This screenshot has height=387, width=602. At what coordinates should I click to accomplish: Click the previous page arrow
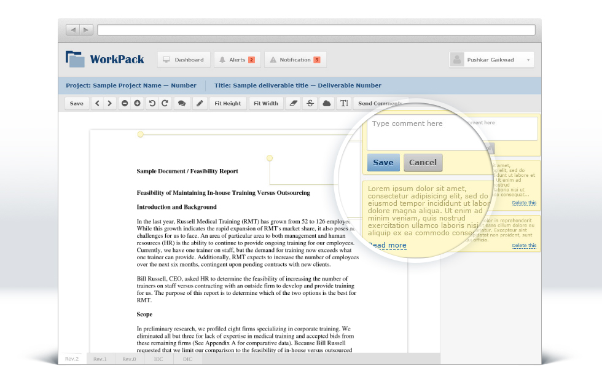(97, 103)
